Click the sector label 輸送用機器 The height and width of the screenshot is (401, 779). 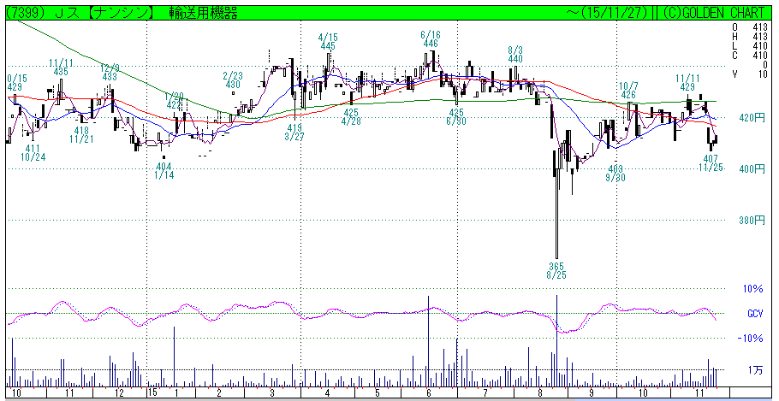click(x=203, y=14)
